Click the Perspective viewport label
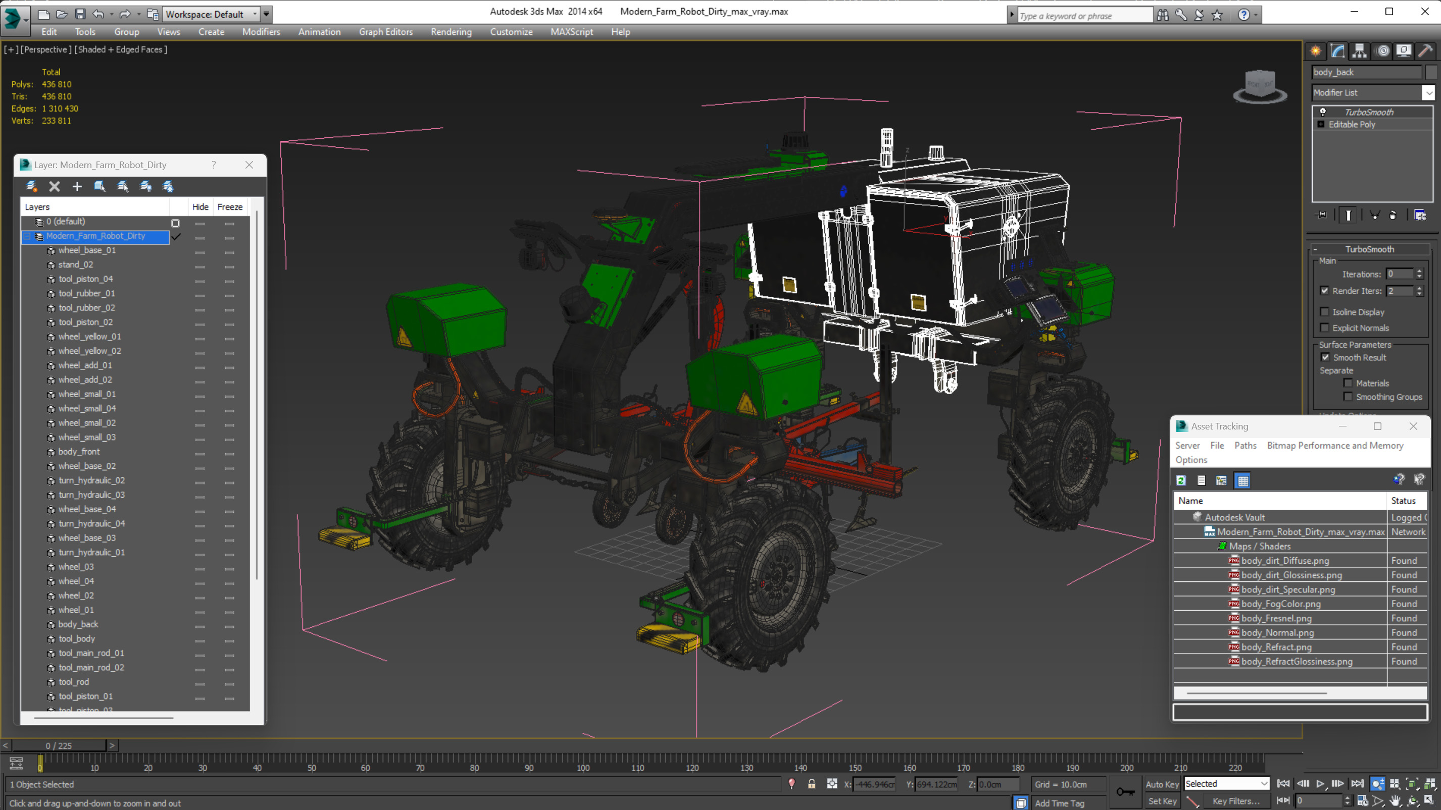 (x=46, y=49)
